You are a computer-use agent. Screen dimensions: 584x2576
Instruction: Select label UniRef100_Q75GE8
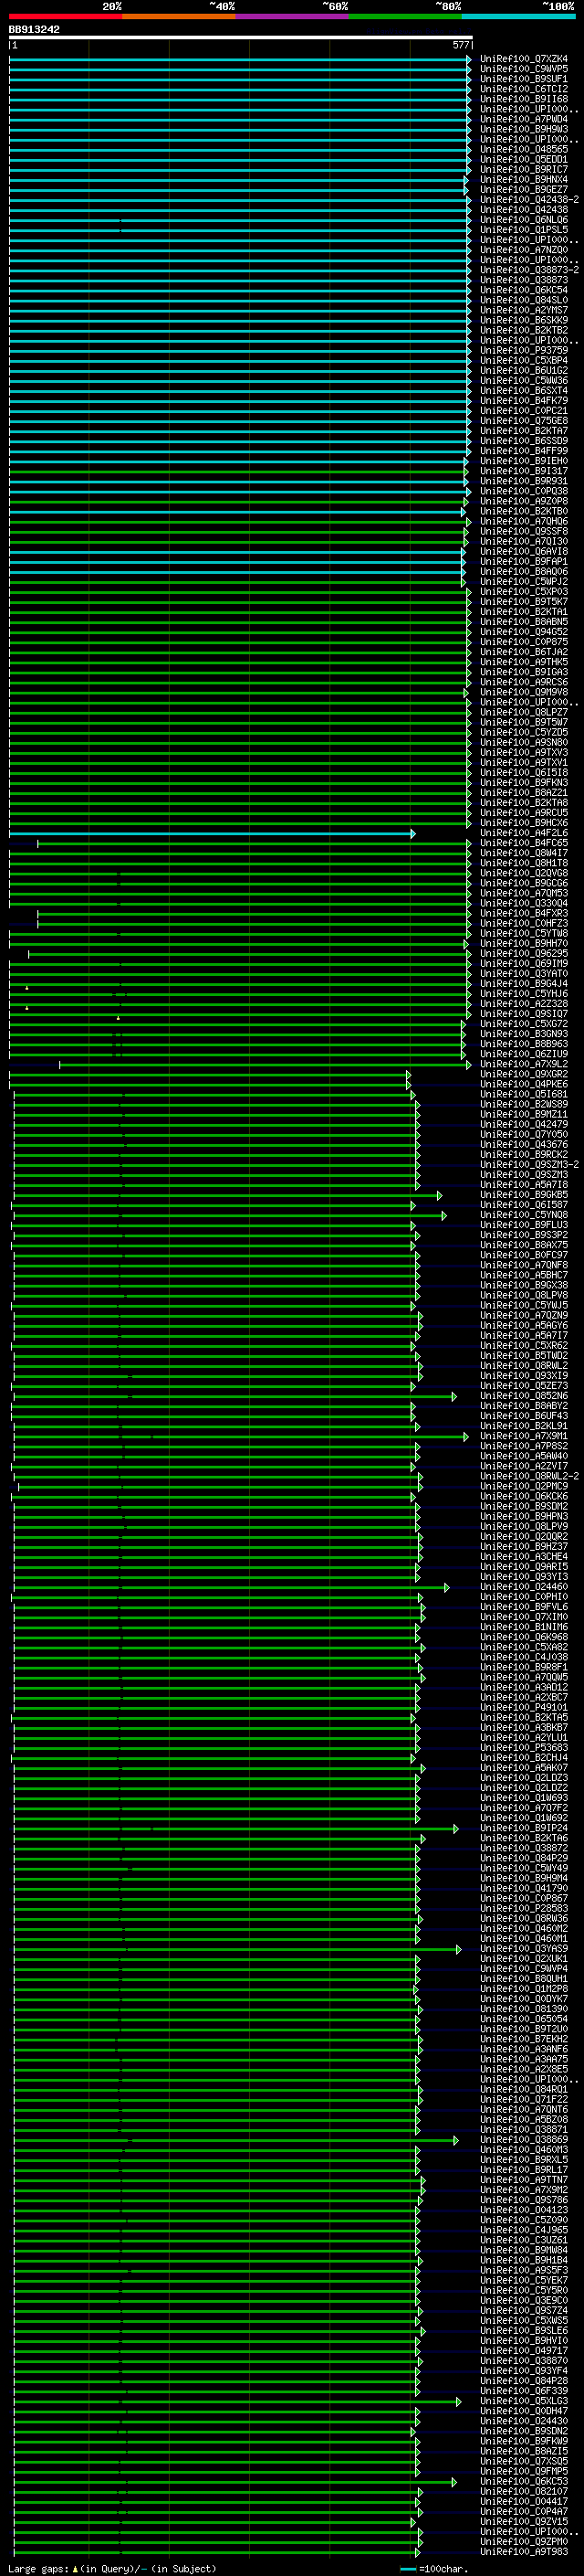[x=523, y=421]
